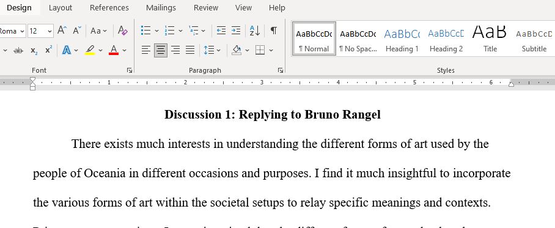
Task: Shrink font size with the smaller A icon
Action: 77,31
